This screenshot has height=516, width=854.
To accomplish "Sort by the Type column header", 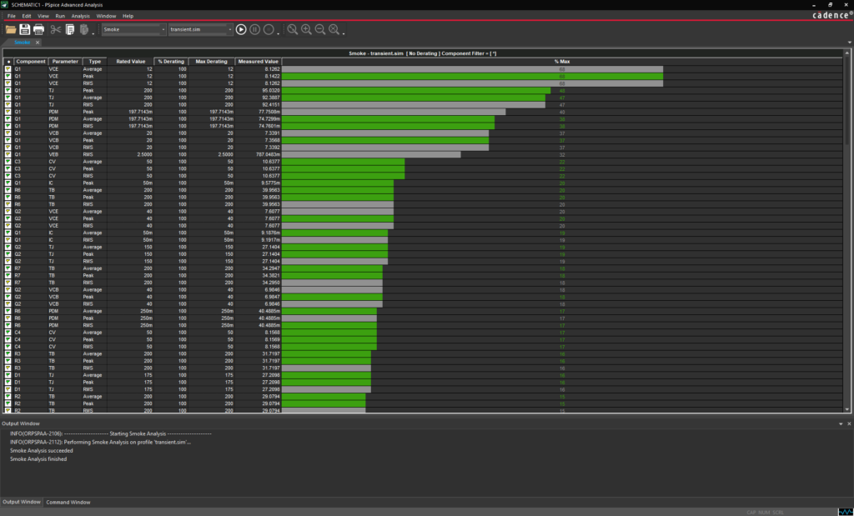I will point(95,62).
